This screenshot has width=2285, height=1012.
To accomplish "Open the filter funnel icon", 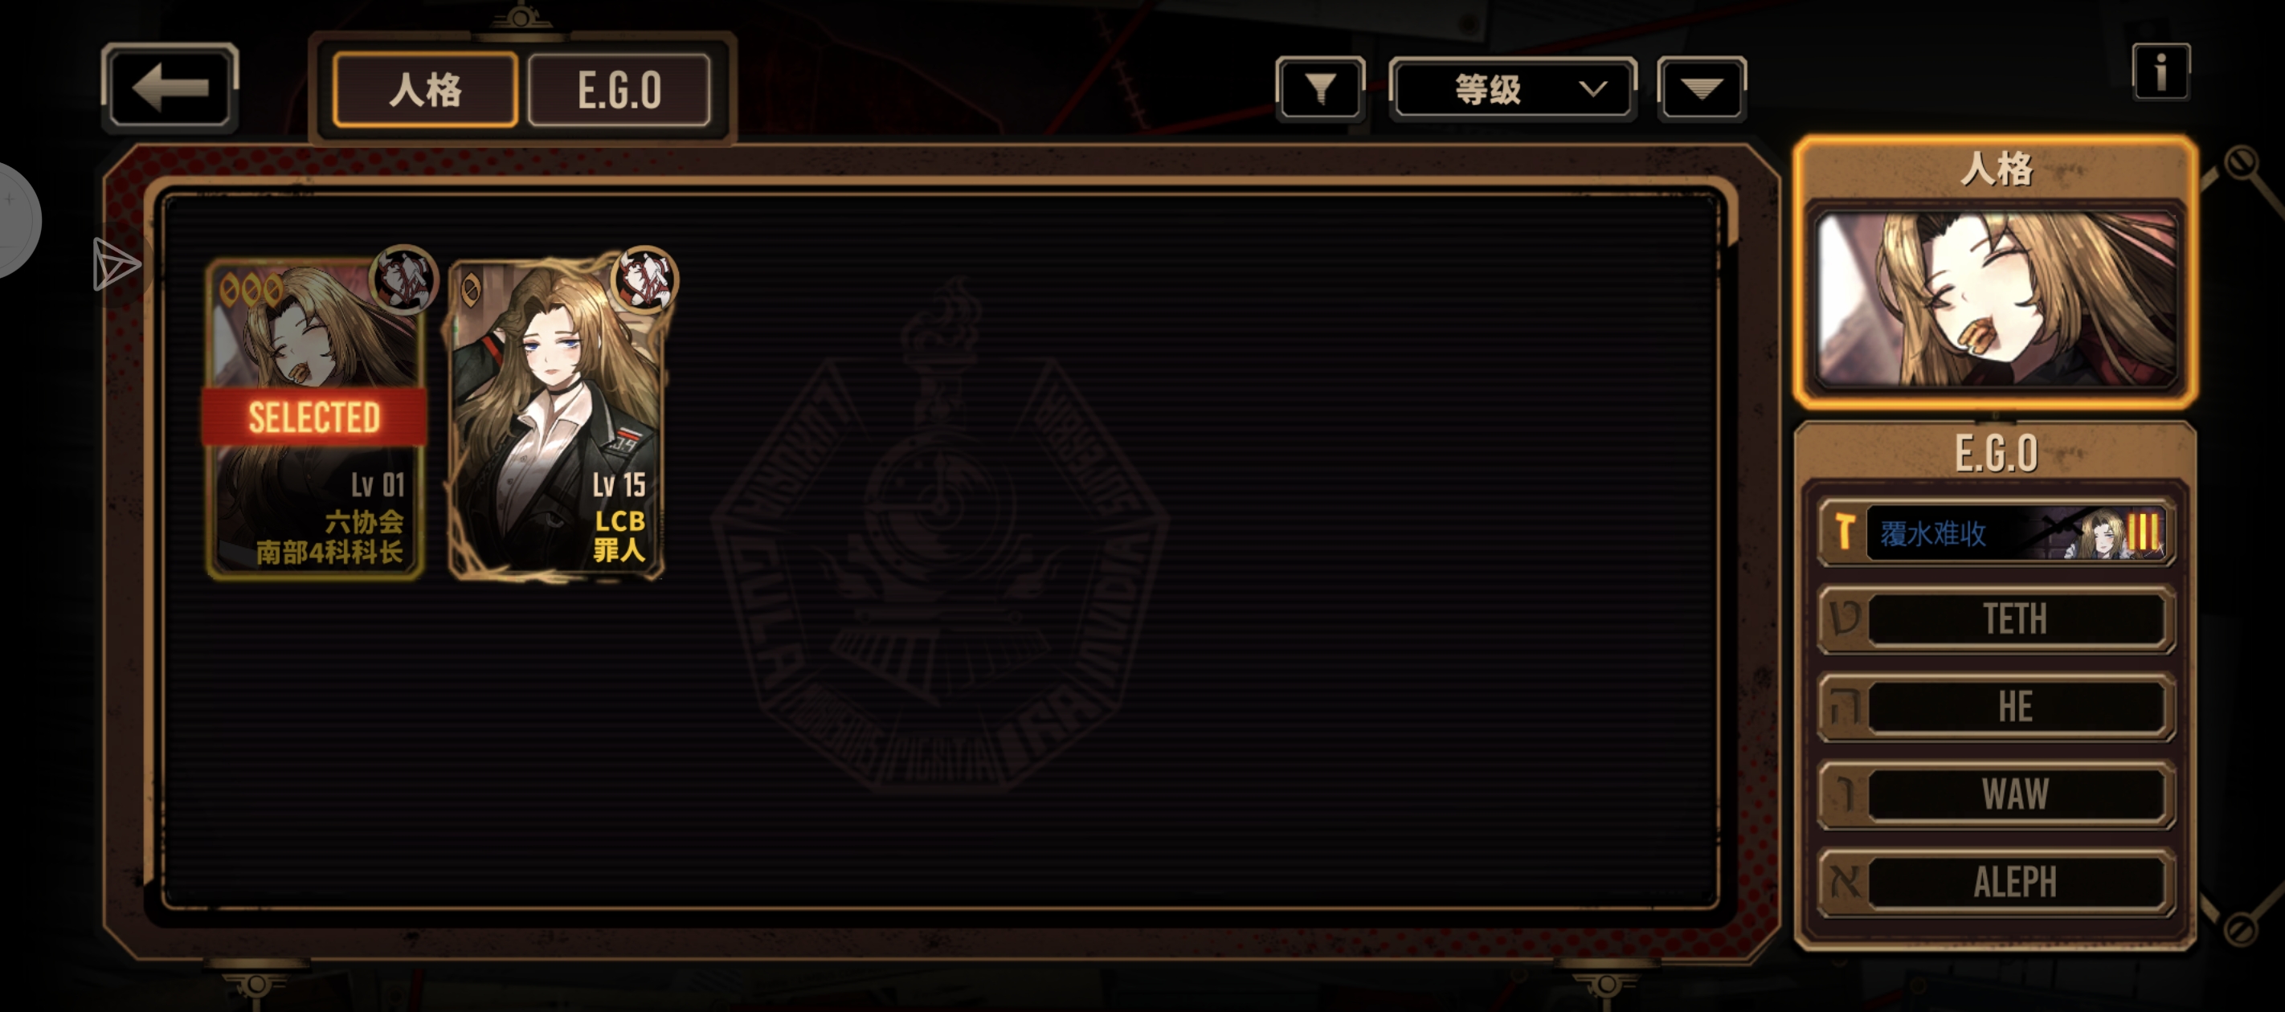I will click(1320, 88).
